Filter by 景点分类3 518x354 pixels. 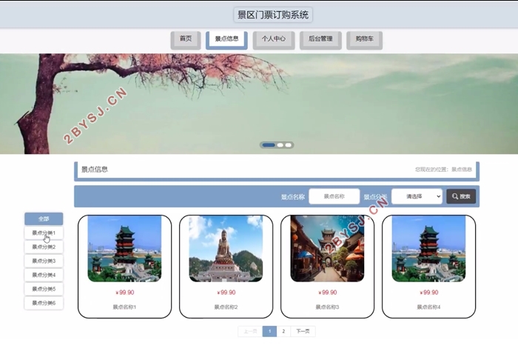44,261
